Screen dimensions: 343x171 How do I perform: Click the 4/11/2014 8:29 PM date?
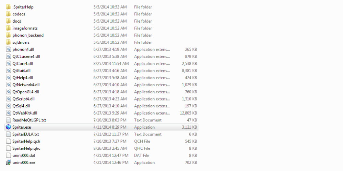[x=110, y=127]
